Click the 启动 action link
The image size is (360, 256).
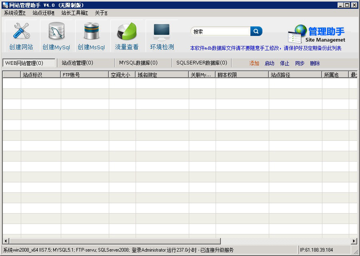270,63
